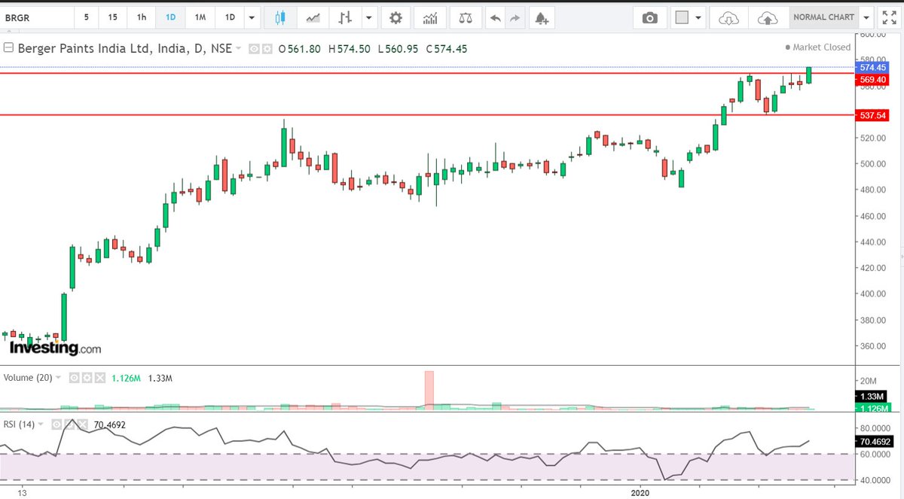Take a chart snapshot with camera icon
The image size is (904, 499).
click(649, 17)
